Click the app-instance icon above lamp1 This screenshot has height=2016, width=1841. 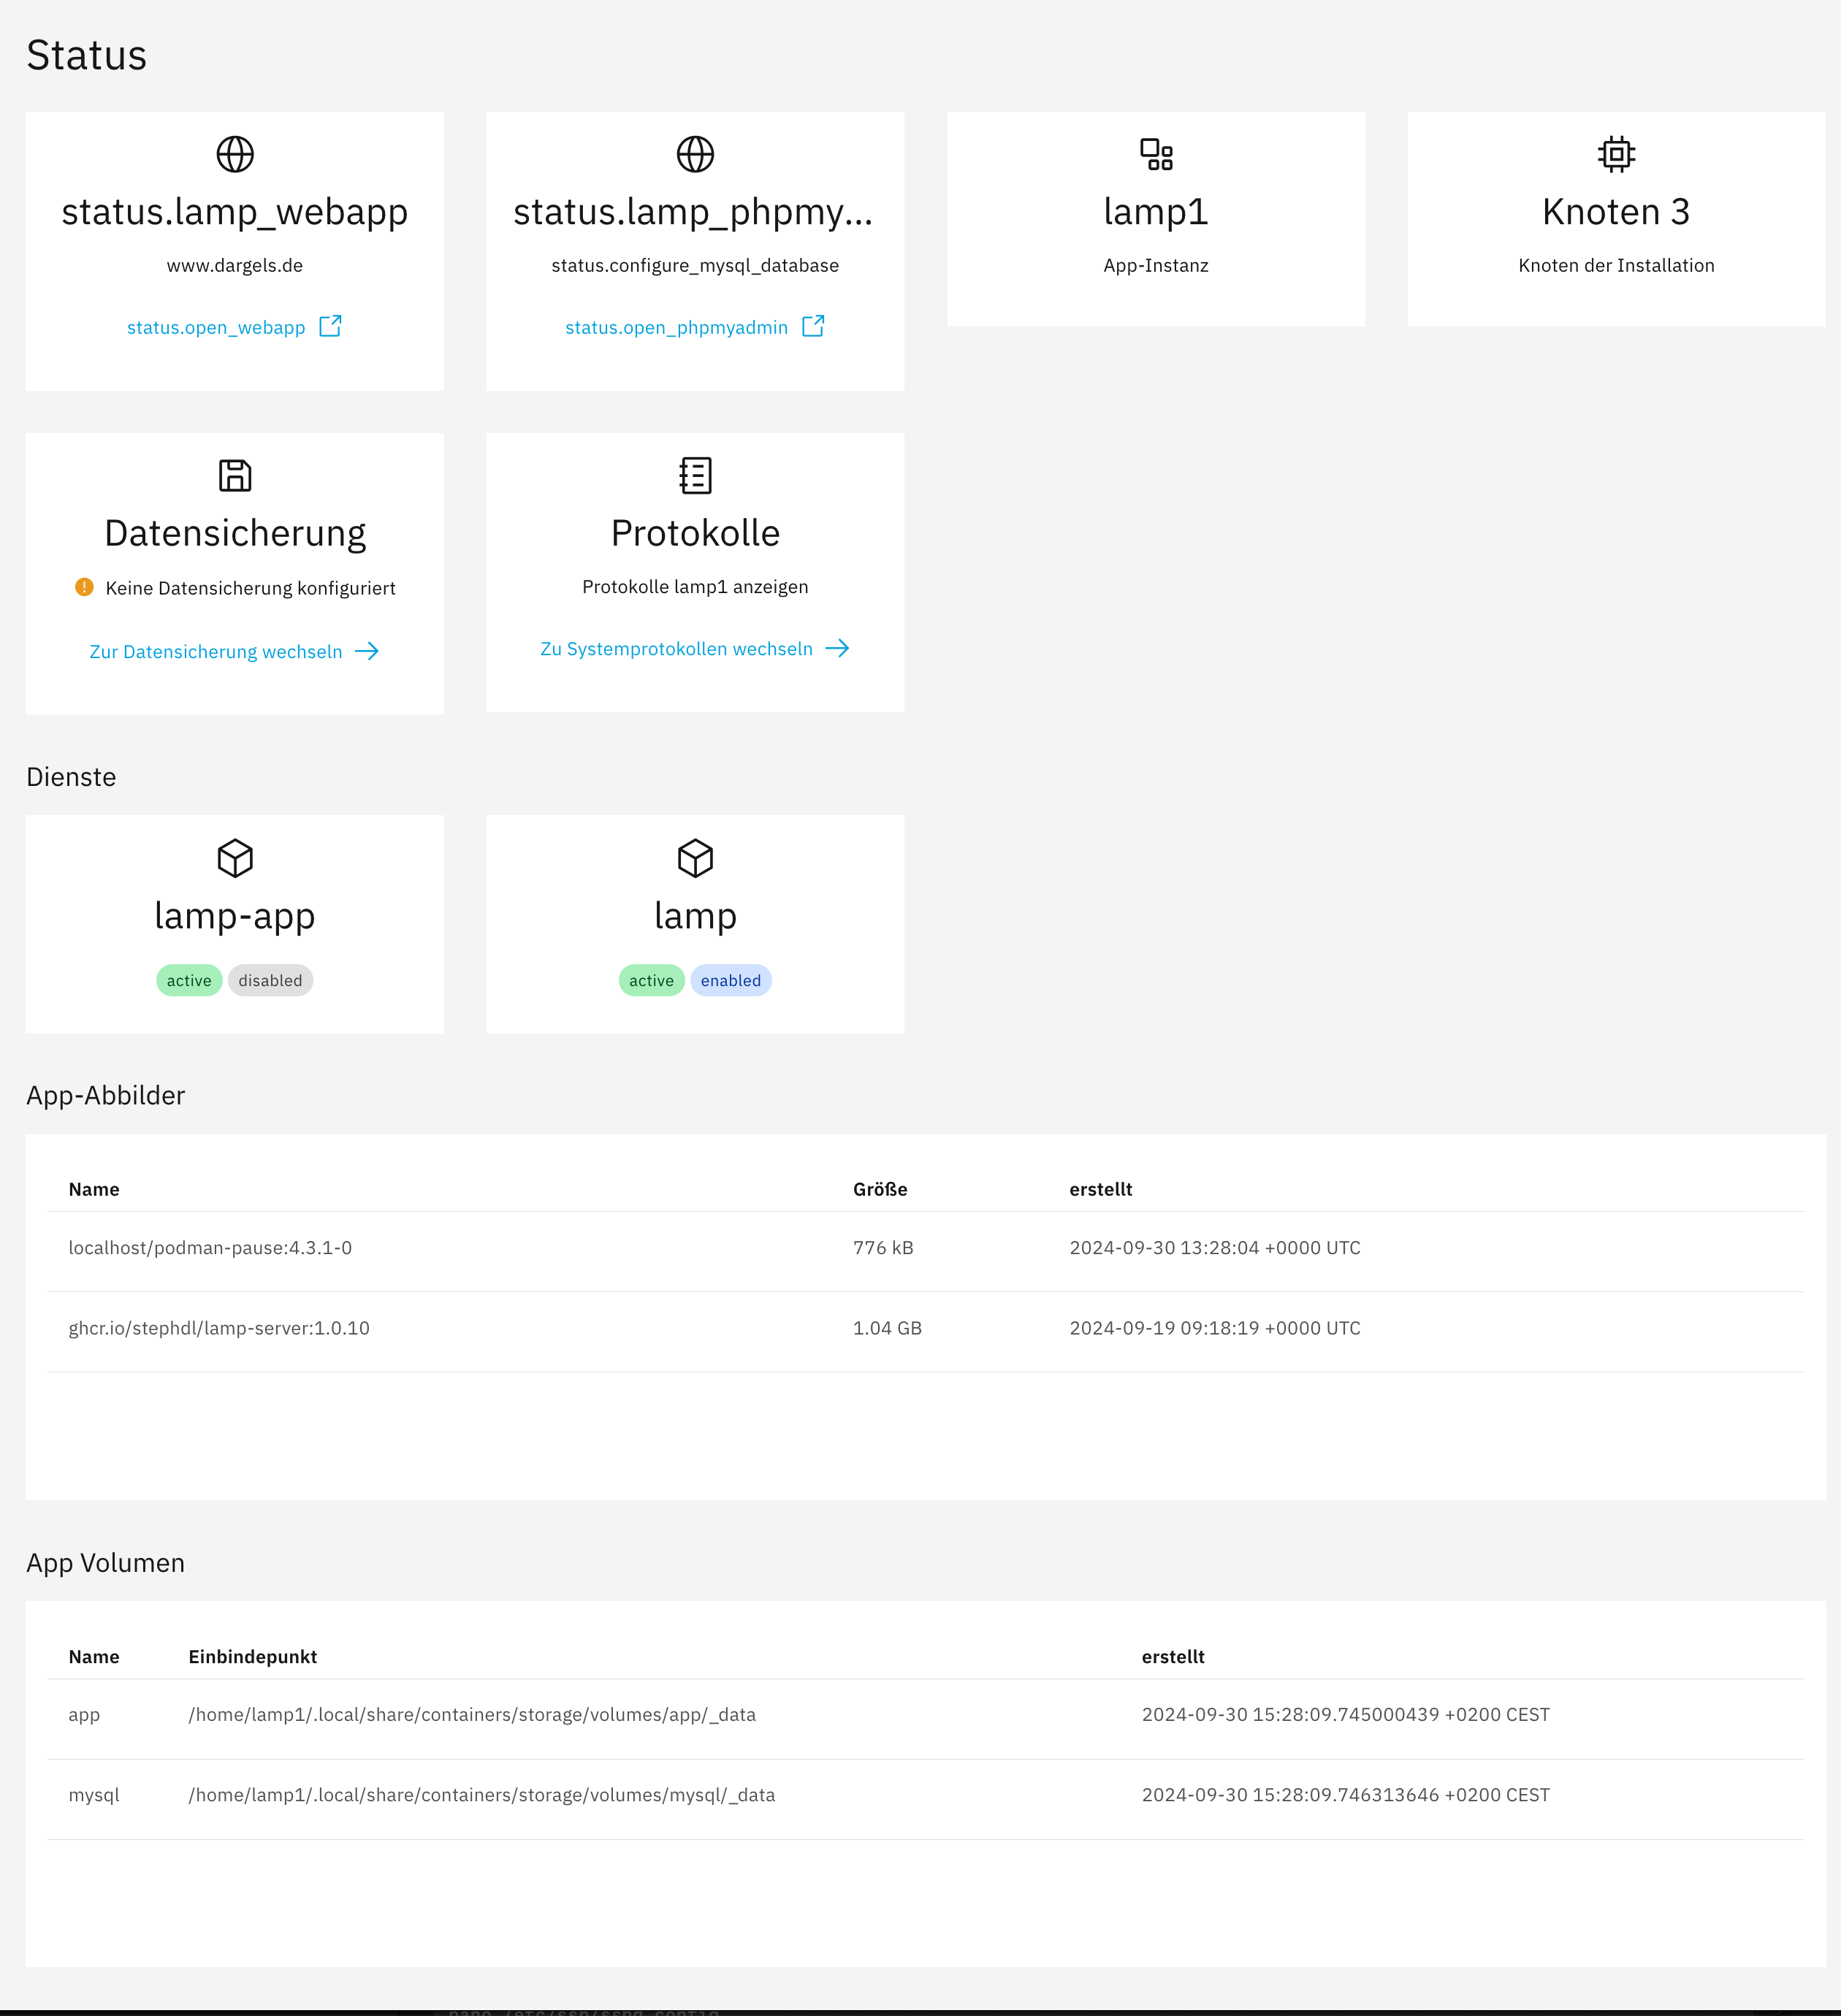point(1156,155)
